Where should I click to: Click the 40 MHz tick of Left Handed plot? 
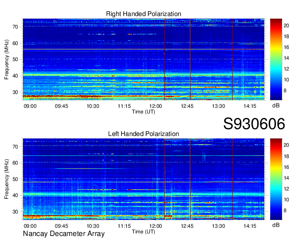15,195
